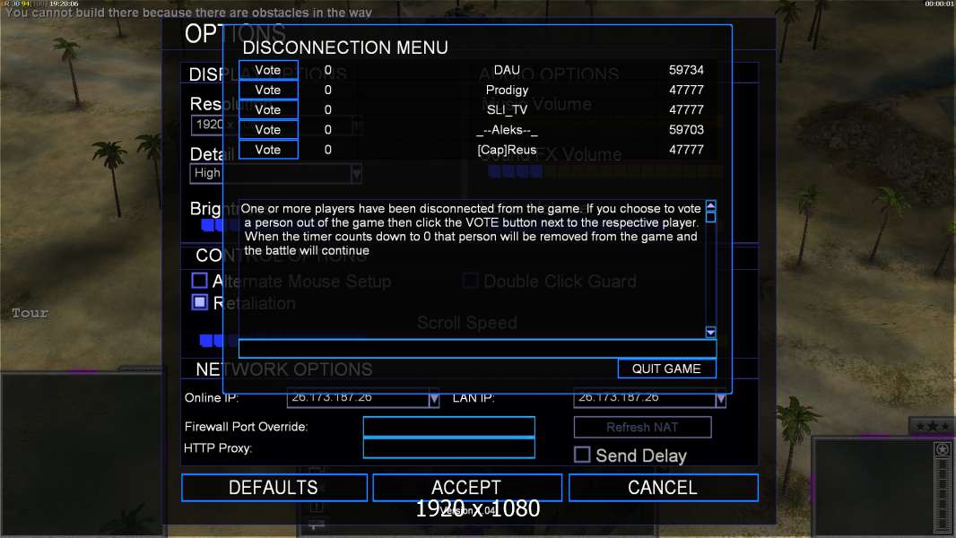This screenshot has width=956, height=538.
Task: Click the general's star icon in the game HUD
Action: [x=942, y=449]
